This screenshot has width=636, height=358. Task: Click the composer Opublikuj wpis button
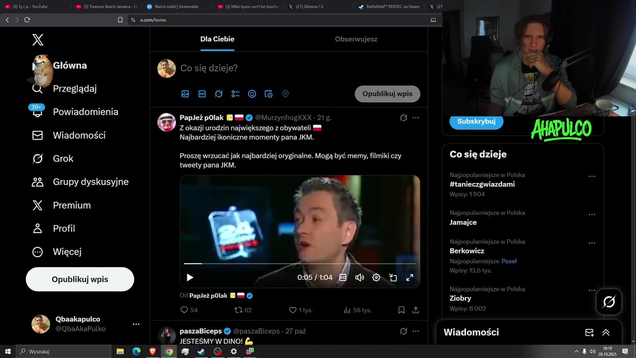(388, 94)
